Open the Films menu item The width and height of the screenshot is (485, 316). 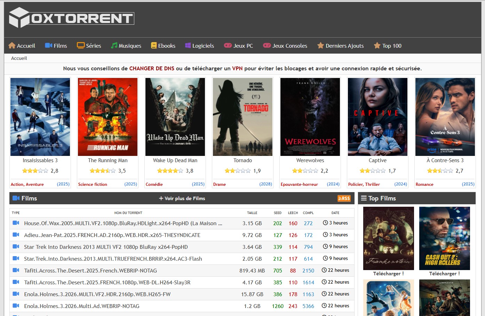pos(56,46)
